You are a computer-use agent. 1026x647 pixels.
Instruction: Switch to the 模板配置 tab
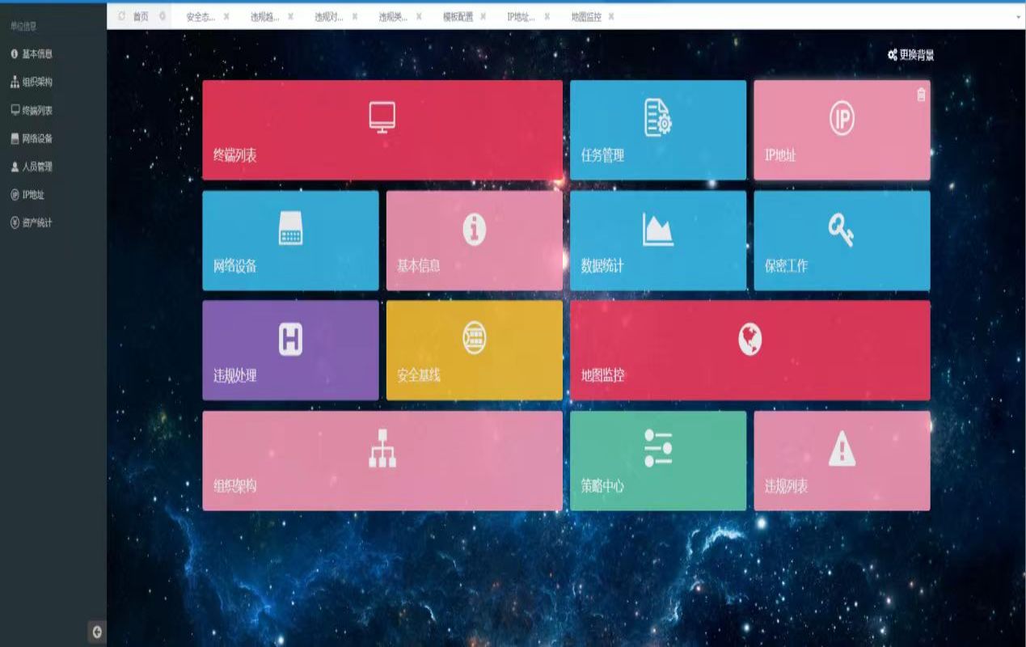pos(458,16)
